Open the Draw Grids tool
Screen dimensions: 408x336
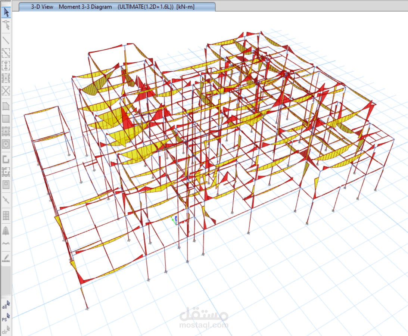click(x=6, y=215)
